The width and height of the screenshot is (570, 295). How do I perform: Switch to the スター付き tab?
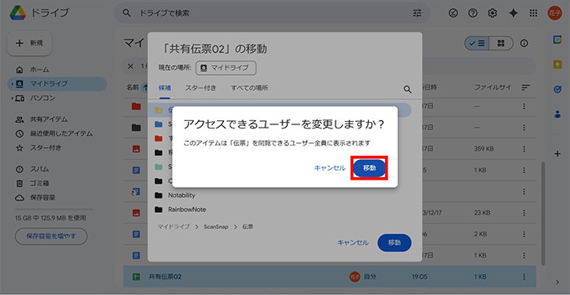(200, 88)
